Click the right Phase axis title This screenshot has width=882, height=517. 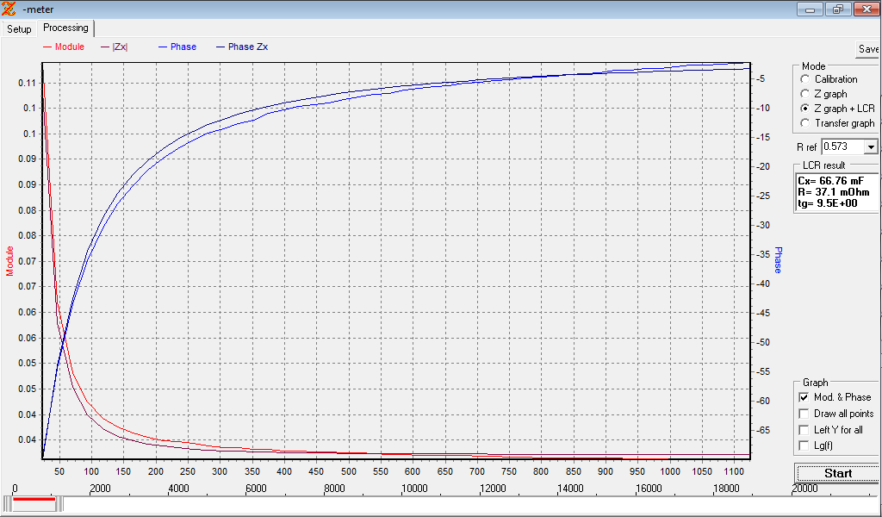click(778, 260)
